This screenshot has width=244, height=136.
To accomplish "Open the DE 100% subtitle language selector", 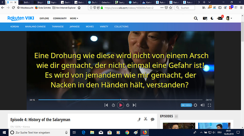I will coord(186,105).
